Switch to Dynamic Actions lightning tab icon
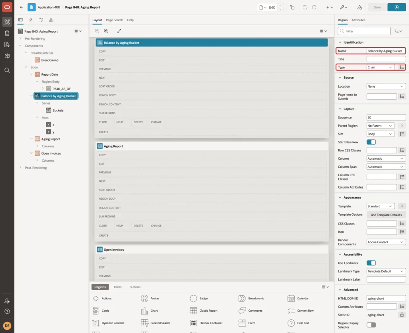Screen dimensions: 409x333 30,20
